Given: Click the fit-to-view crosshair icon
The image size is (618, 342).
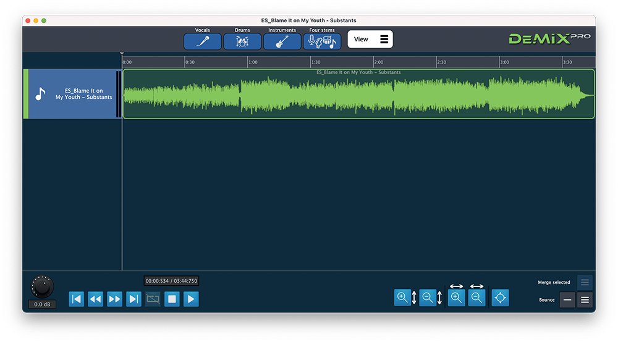Looking at the screenshot, I should 500,298.
